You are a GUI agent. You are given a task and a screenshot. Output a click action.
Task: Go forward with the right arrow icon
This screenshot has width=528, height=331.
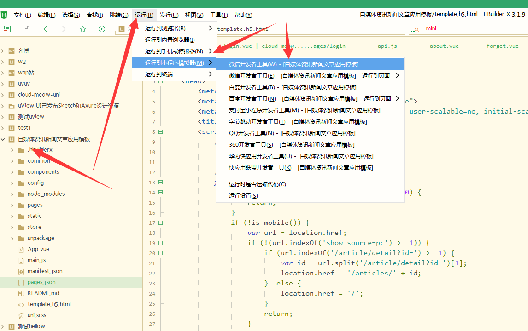(64, 29)
